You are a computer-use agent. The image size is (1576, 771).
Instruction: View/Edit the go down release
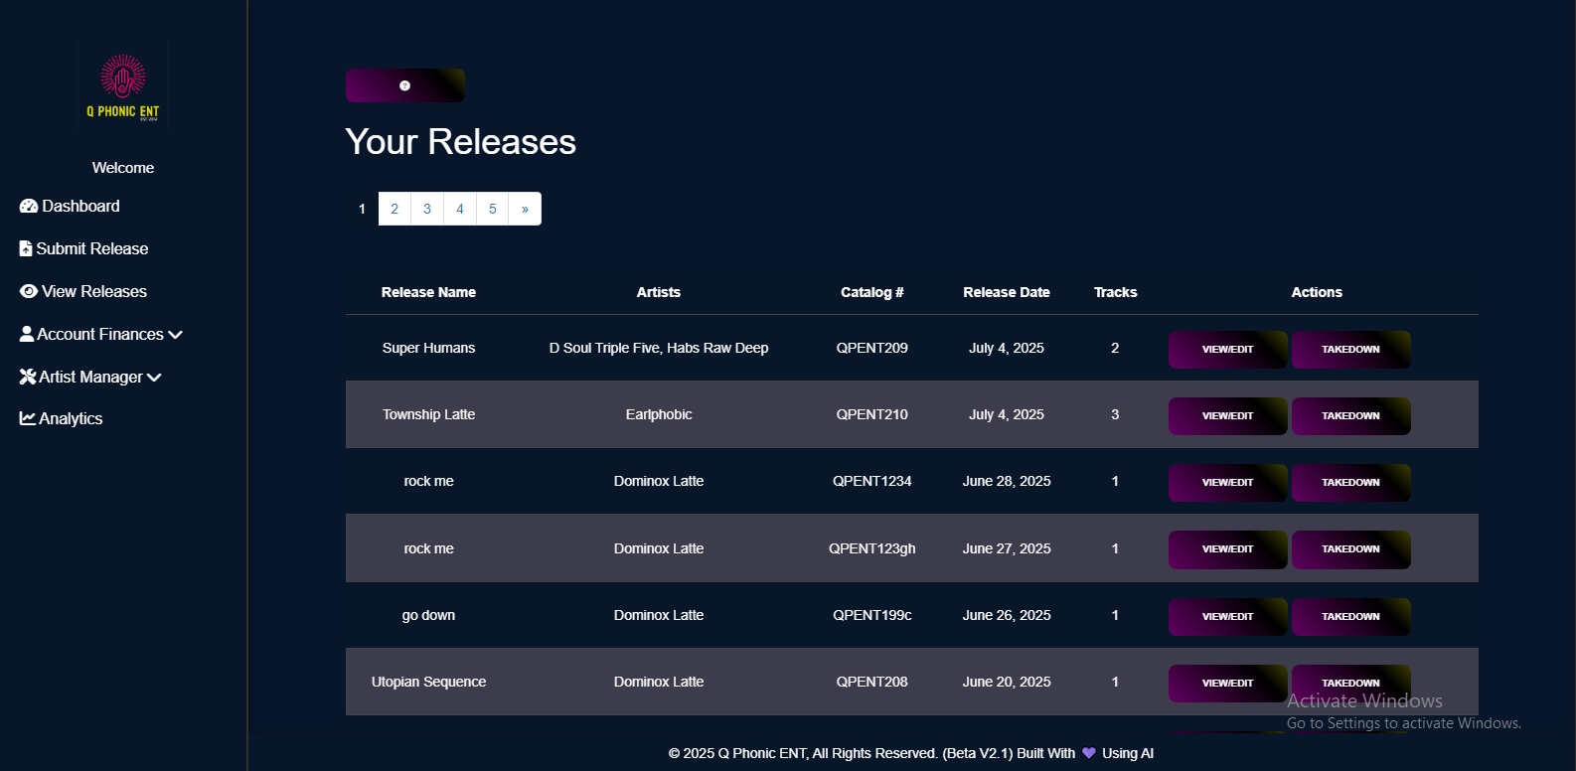click(x=1227, y=617)
